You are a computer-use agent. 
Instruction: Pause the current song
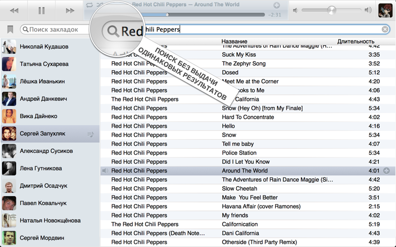[42, 10]
